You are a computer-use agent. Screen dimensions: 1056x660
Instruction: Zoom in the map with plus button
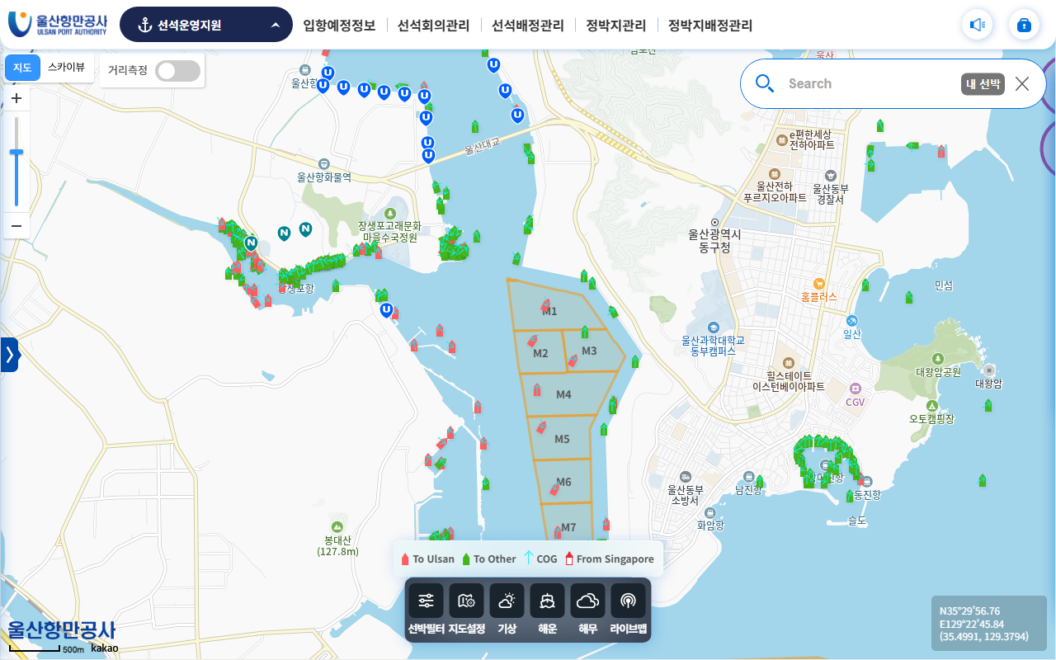pyautogui.click(x=16, y=98)
